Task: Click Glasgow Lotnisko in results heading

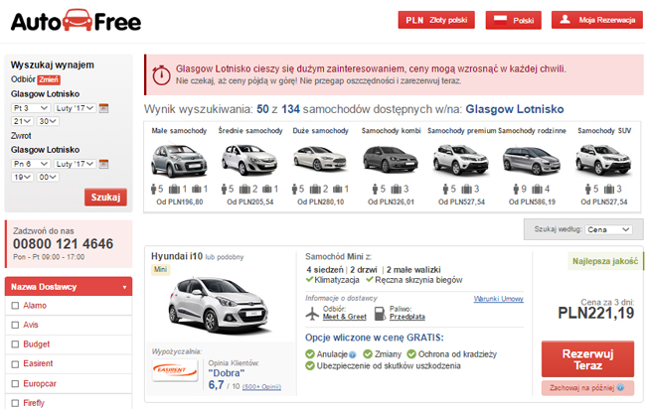Action: click(x=515, y=109)
